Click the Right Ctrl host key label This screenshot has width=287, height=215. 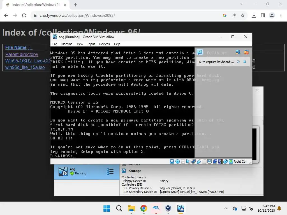tap(240, 162)
